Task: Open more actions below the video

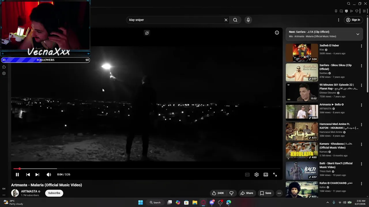Action: click(279, 193)
